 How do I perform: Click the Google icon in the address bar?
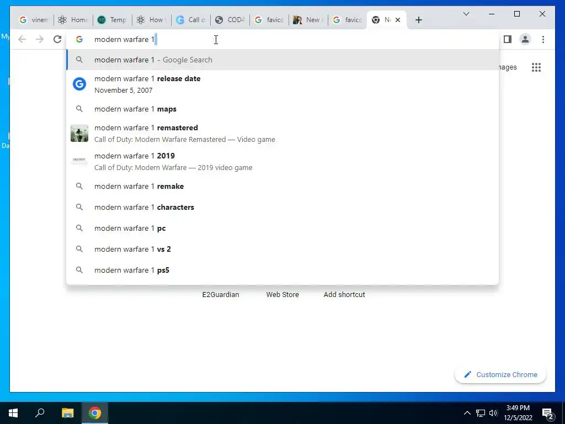tap(79, 39)
